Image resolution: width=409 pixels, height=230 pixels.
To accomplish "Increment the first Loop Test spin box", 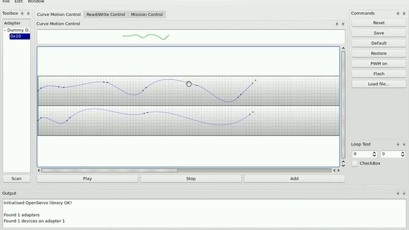I will point(374,153).
